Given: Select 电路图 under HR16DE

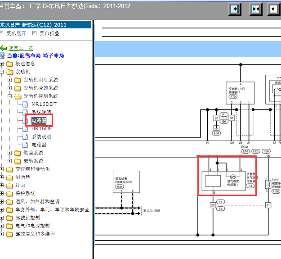Looking at the screenshot, I should point(39,145).
